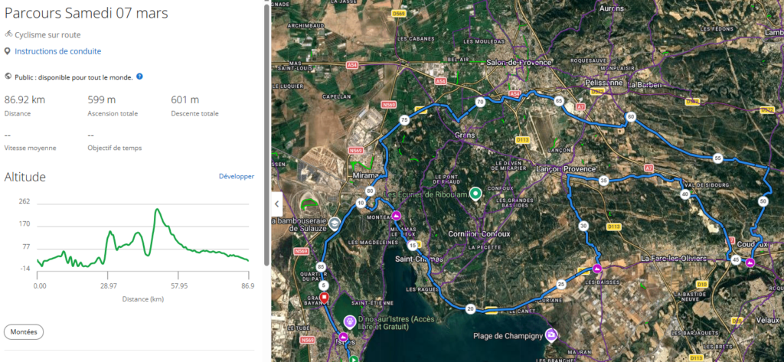Click the 60 km distance marker
Image resolution: width=784 pixels, height=362 pixels.
[x=631, y=117]
